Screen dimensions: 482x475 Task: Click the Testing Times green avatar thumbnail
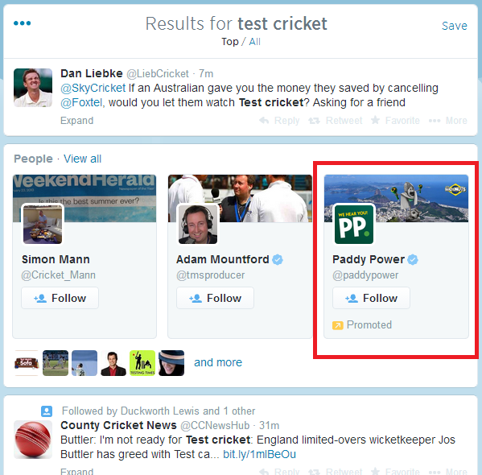click(x=142, y=363)
